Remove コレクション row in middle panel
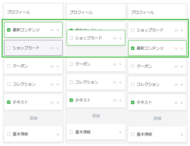 point(120,83)
